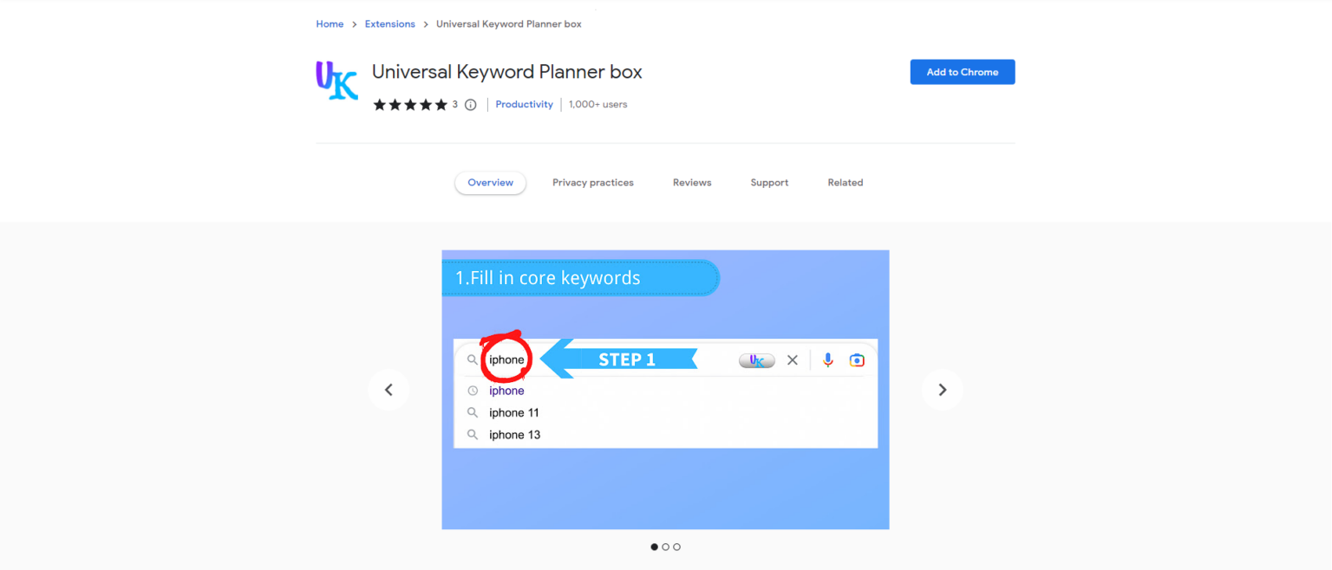Select the third carousel dot

pyautogui.click(x=676, y=547)
